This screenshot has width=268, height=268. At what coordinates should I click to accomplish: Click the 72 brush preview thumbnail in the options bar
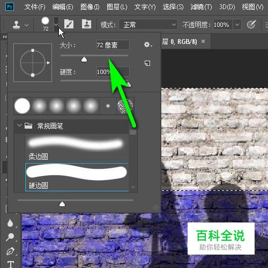(x=46, y=24)
